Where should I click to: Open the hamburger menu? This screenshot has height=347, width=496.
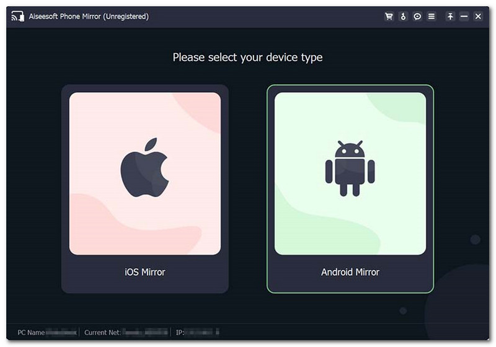tap(431, 16)
